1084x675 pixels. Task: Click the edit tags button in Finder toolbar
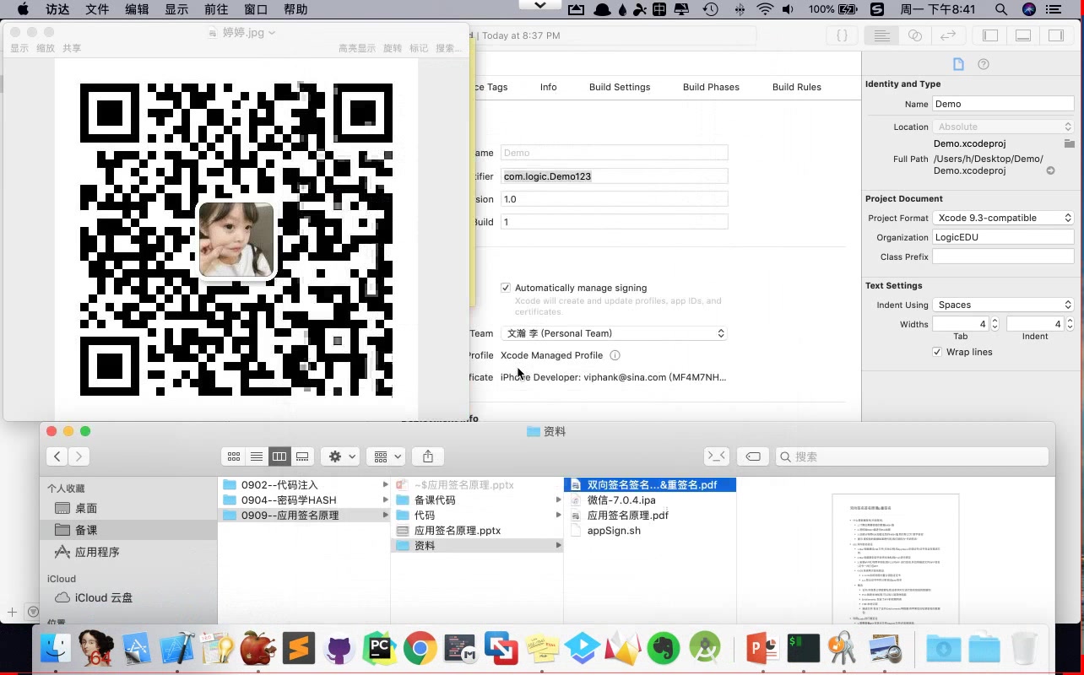753,456
